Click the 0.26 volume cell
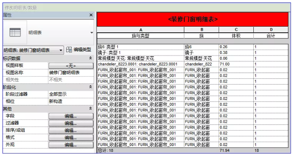 pos(236,47)
